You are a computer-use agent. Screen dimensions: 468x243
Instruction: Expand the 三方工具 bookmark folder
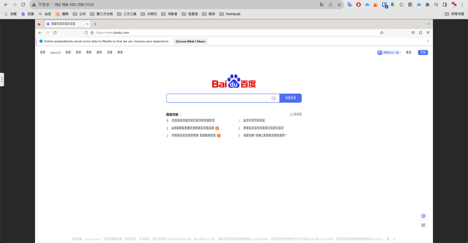click(x=127, y=14)
